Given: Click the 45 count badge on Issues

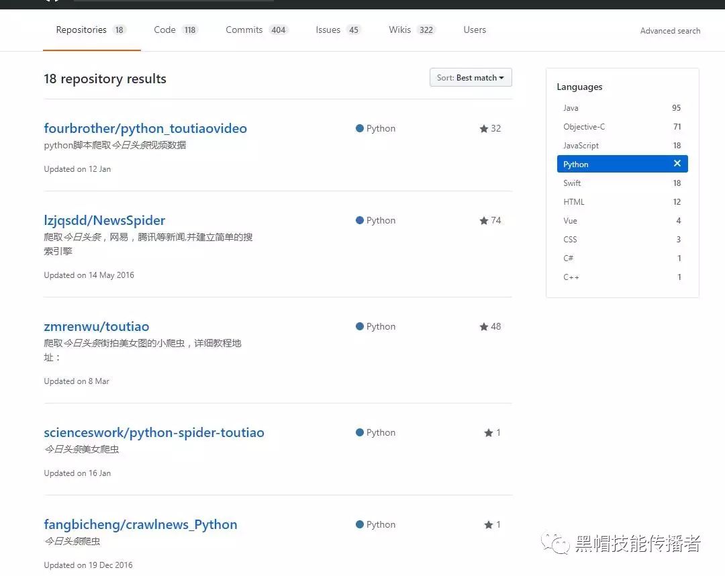Looking at the screenshot, I should click(x=354, y=30).
